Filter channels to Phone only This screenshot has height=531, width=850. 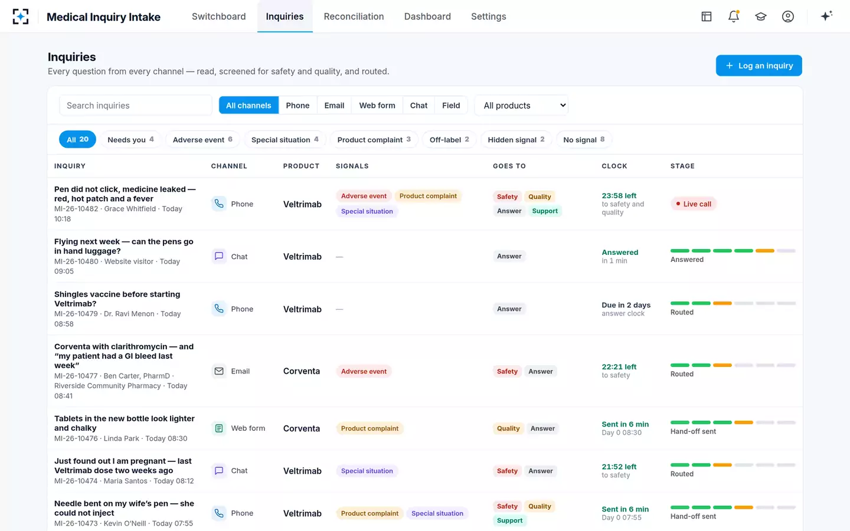point(297,106)
